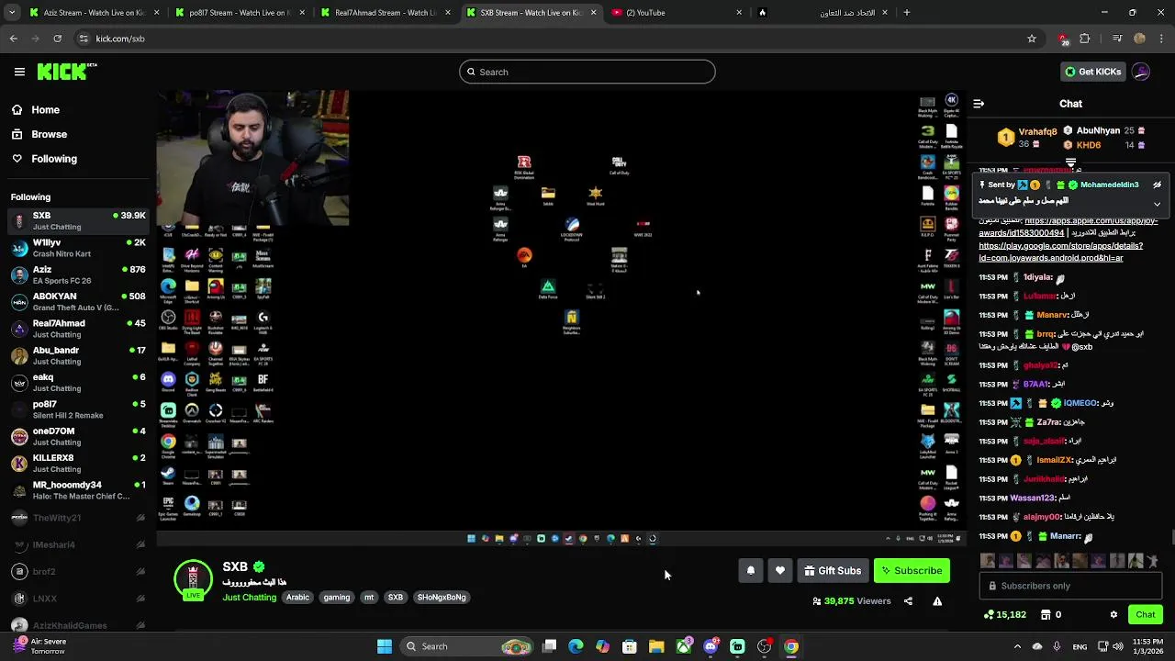
Task: Reload the page
Action: tap(57, 39)
